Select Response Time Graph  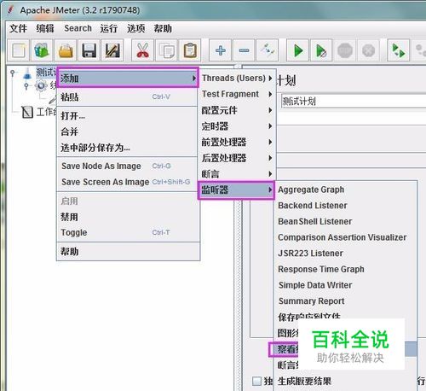345,269
